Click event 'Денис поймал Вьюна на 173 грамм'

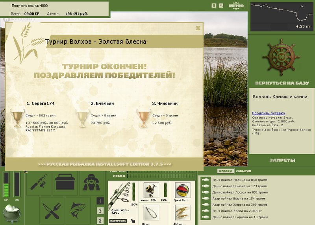pos(240,186)
